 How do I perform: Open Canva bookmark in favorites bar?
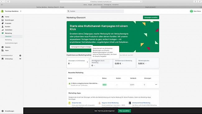point(85,5)
